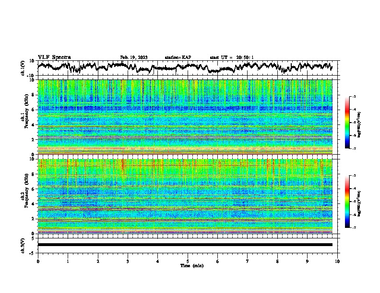Click time axis tick label "2"
Screen dimensions: 380x293
(x=98, y=261)
